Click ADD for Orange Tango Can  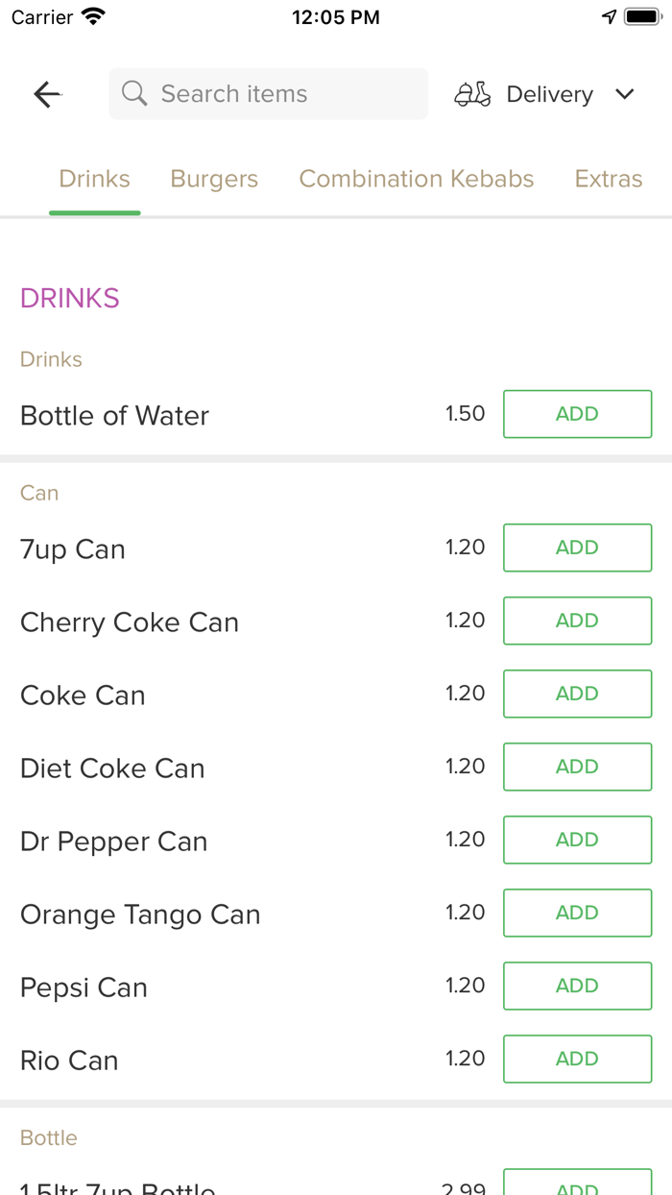coord(577,913)
